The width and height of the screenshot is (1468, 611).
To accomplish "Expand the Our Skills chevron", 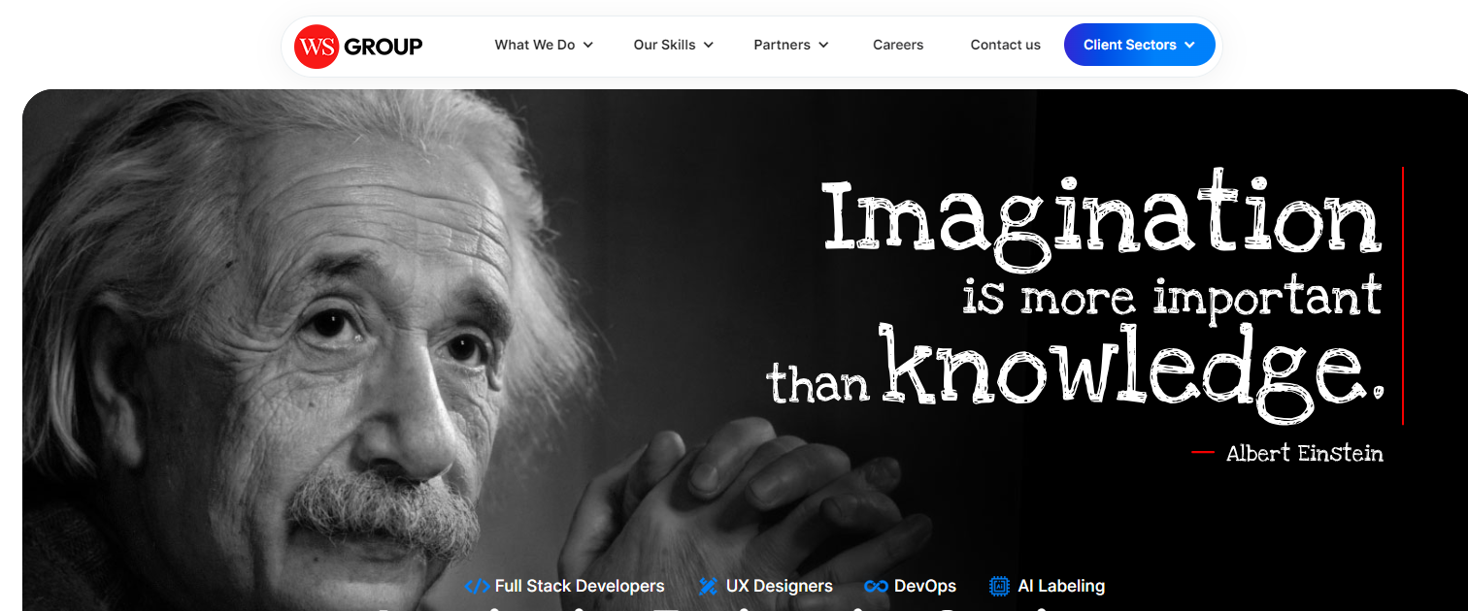I will point(709,45).
